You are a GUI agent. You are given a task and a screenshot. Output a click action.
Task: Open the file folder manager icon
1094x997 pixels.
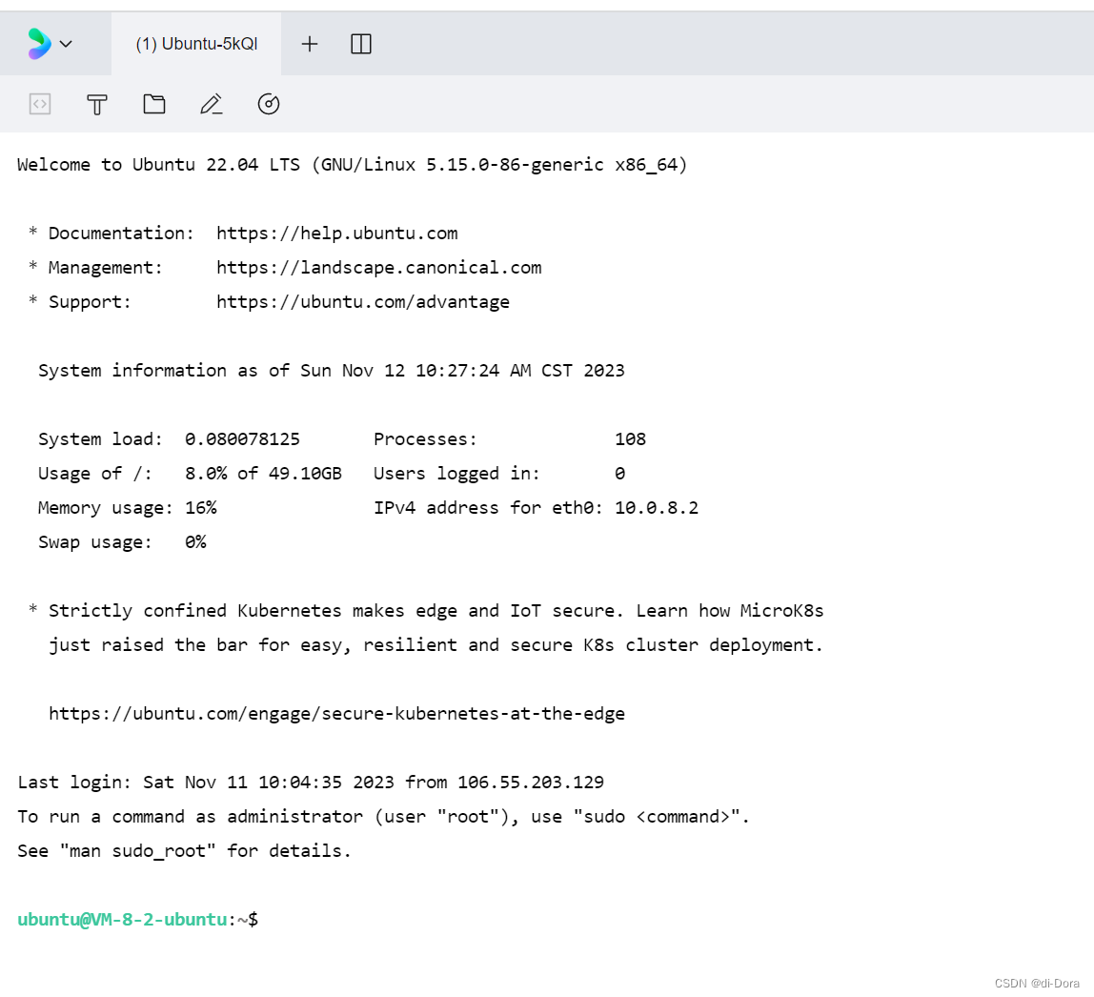tap(154, 104)
